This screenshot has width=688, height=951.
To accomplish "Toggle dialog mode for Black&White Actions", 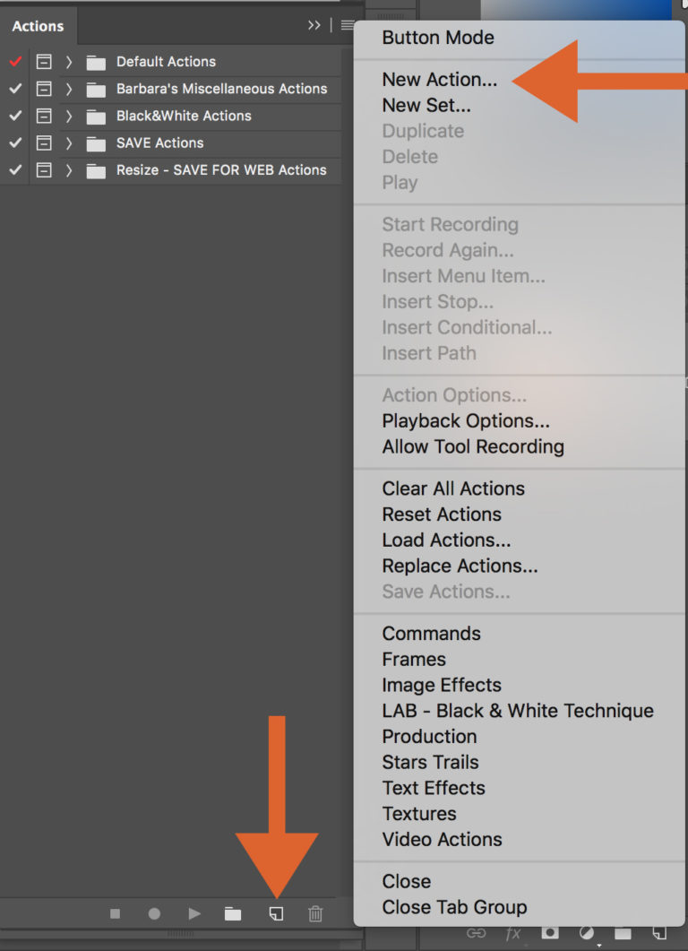I will (45, 116).
